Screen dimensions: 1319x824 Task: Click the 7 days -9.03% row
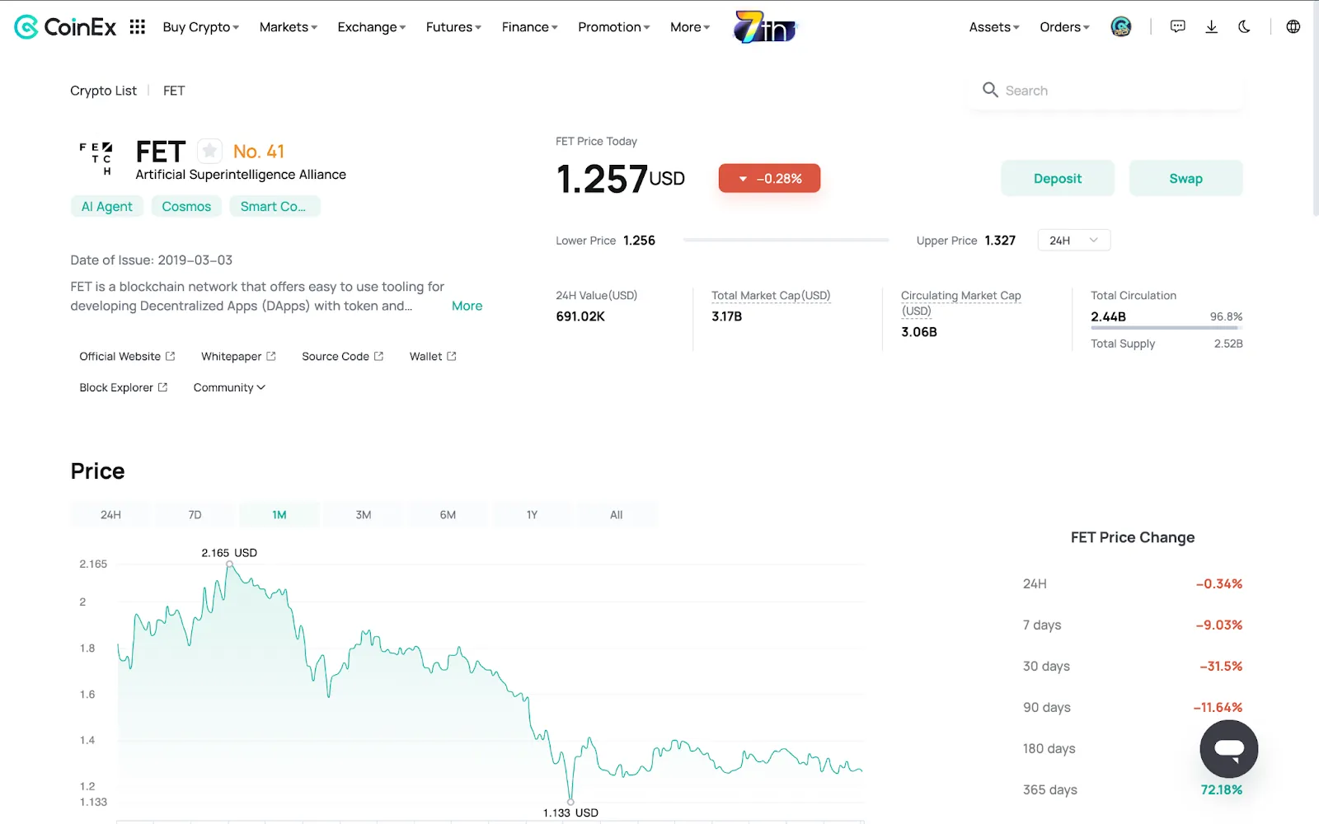pos(1133,625)
